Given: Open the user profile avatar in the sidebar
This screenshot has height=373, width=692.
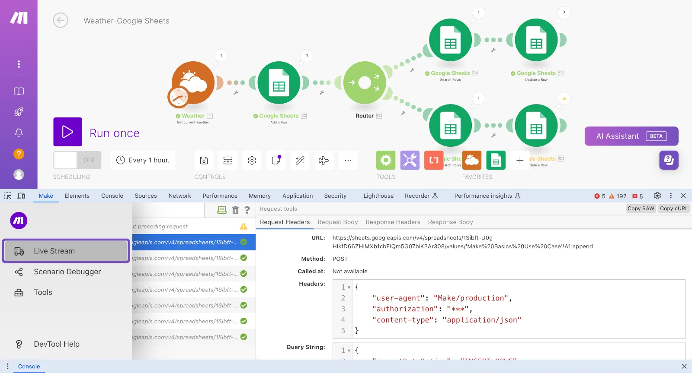Looking at the screenshot, I should [19, 174].
